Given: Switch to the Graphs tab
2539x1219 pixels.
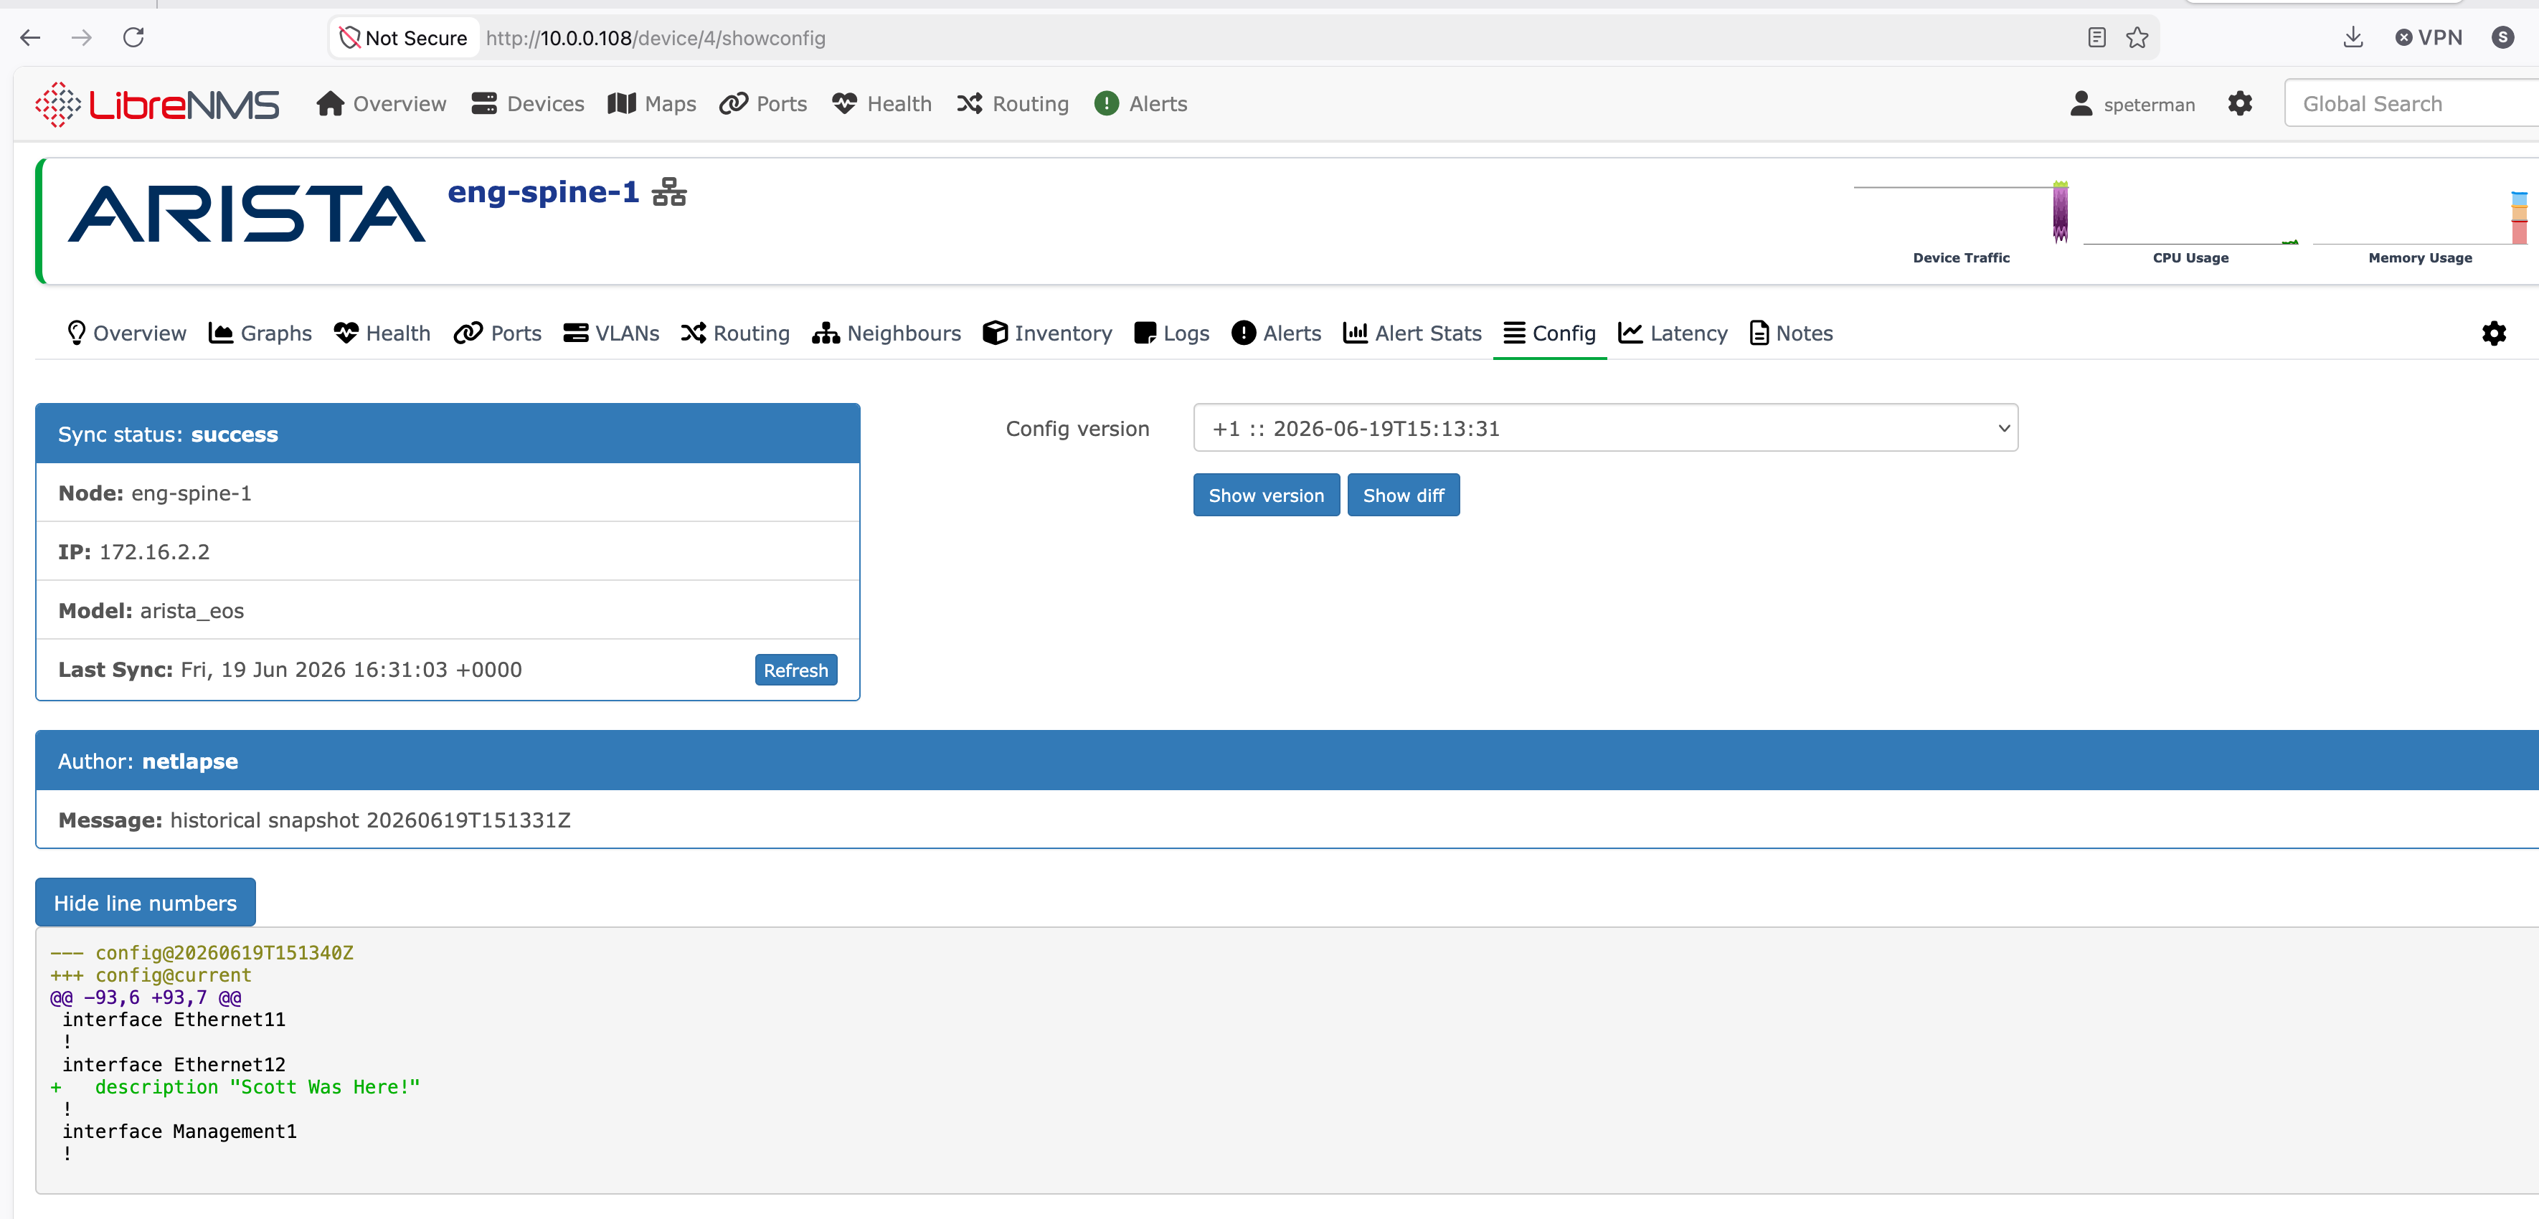Looking at the screenshot, I should pos(260,333).
